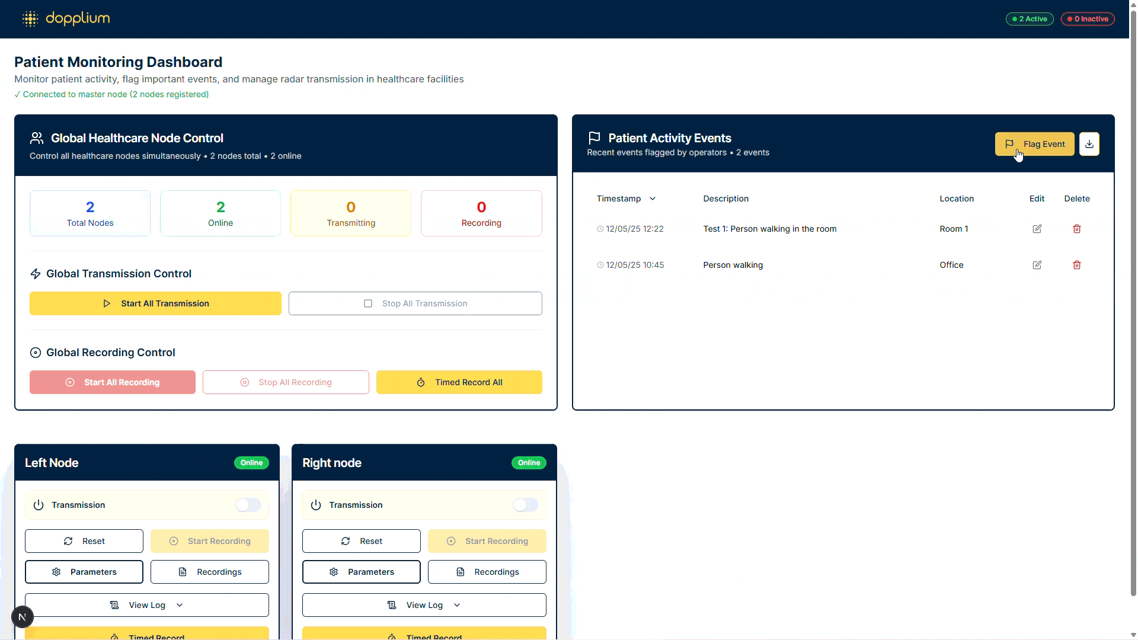The height and width of the screenshot is (640, 1138).
Task: Toggle Transmission on the Left Node
Action: (248, 505)
